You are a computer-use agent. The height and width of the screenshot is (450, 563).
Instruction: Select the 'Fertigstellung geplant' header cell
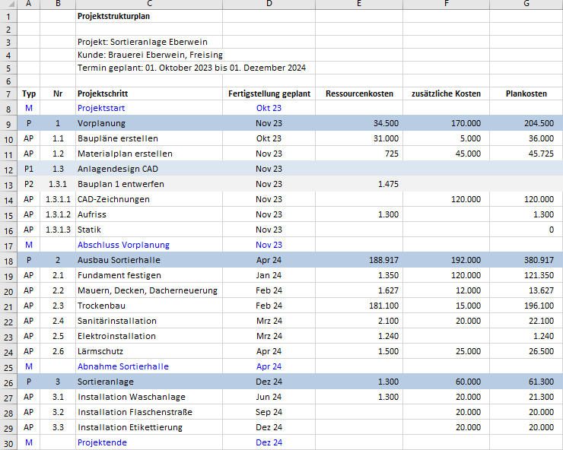click(x=269, y=93)
